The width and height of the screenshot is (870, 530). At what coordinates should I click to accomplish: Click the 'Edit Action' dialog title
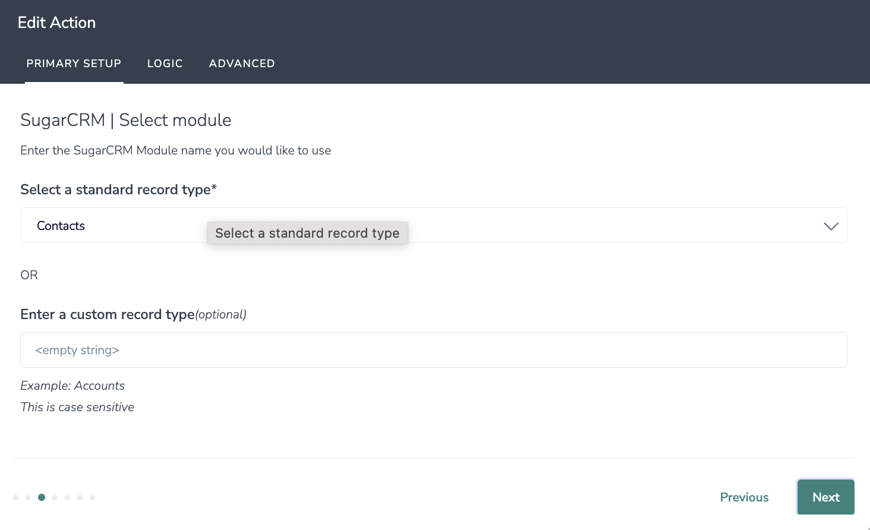click(56, 23)
